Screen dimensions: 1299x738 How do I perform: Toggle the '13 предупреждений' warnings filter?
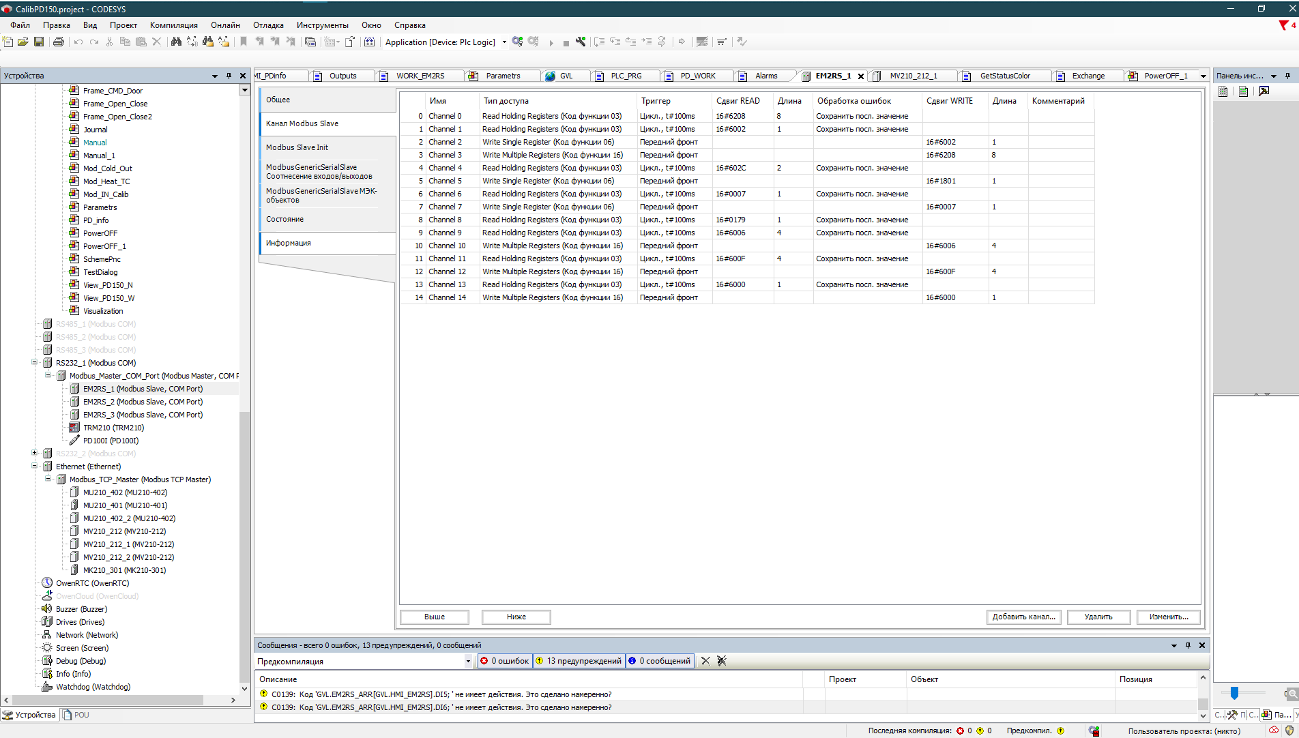click(x=579, y=661)
